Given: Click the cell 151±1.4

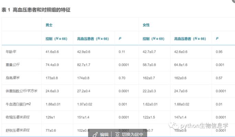Looking at the screenshot, I should pyautogui.click(x=83, y=117).
